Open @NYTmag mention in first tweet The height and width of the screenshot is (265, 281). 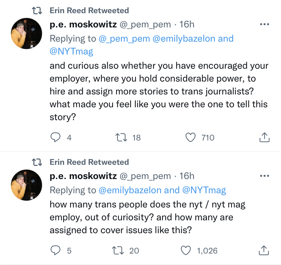pos(71,51)
